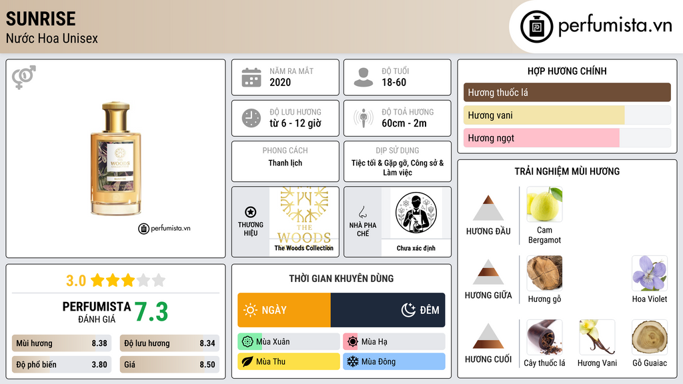The height and width of the screenshot is (384, 683).
Task: Select the Đêm nighttime segment
Action: click(388, 310)
